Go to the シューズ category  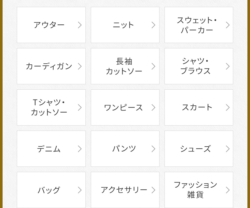pos(195,149)
